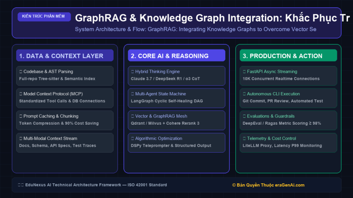Click Claude 3.7 / DeepSeek R1 / o3 CoT
Viewport: 353px width, 198px height.
pos(165,79)
